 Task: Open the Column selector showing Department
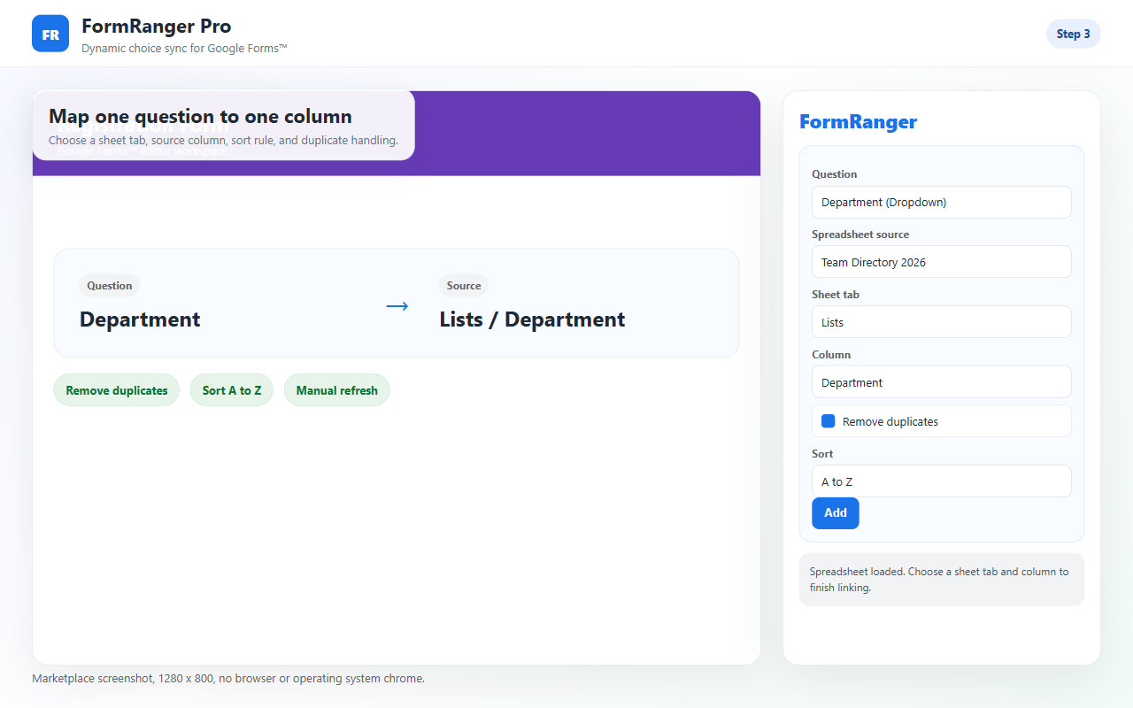pos(941,382)
